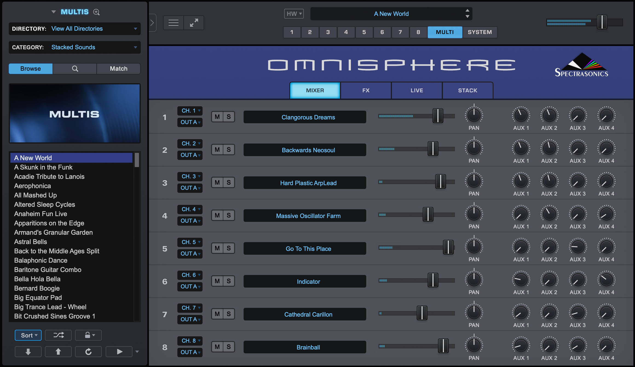Switch to the FX tab

(366, 90)
